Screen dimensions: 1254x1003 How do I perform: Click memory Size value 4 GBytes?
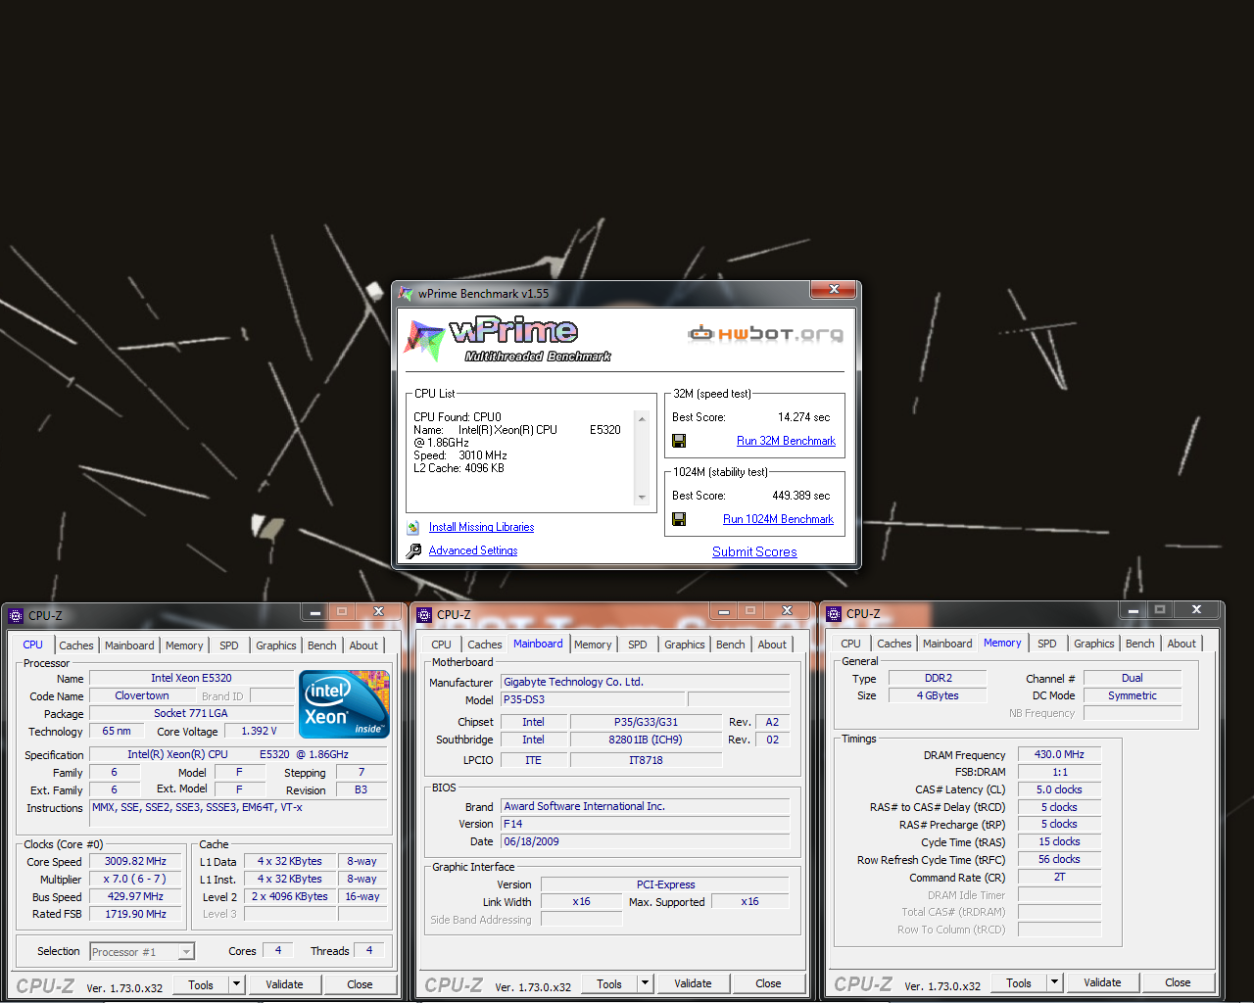click(x=938, y=695)
